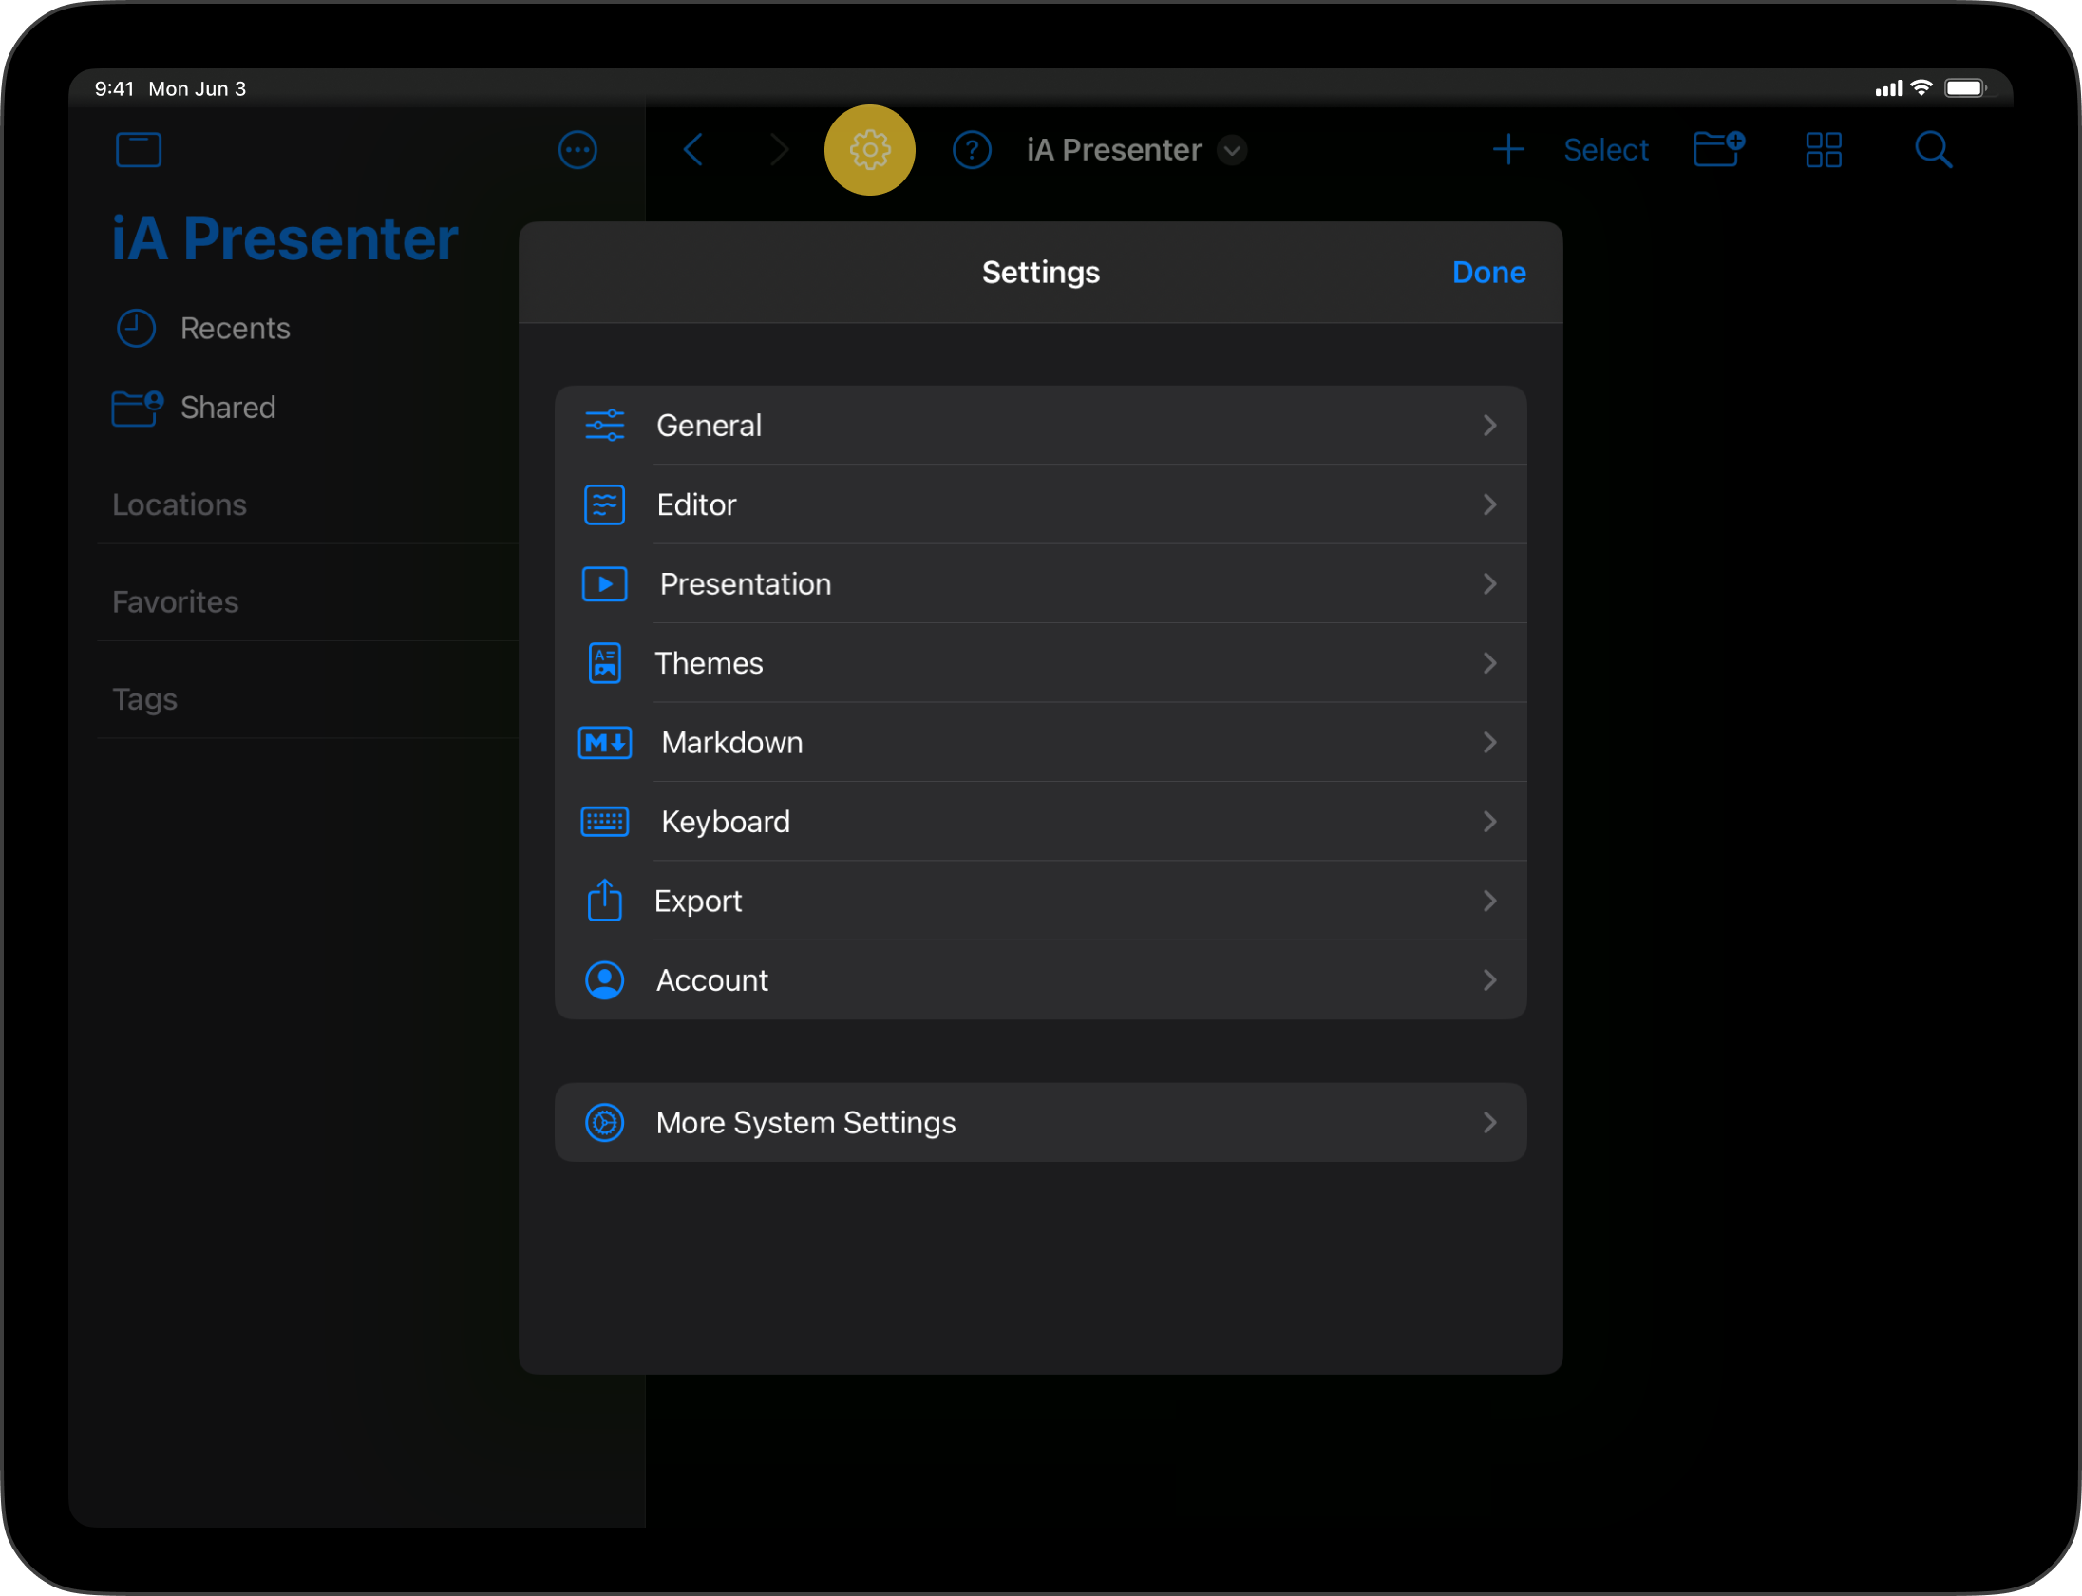2082x1596 pixels.
Task: Click the Wi-Fi status icon
Action: (x=1921, y=88)
